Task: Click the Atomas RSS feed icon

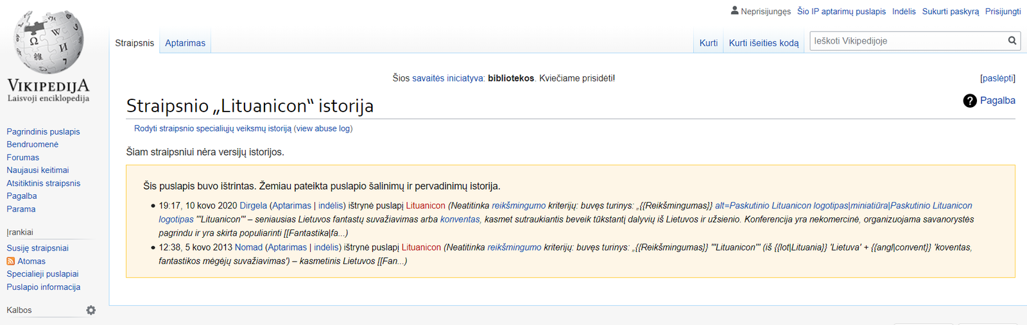Action: (x=10, y=262)
